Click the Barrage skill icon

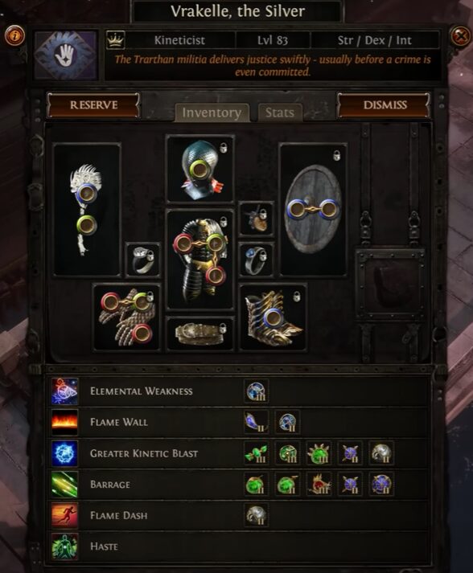click(x=64, y=485)
